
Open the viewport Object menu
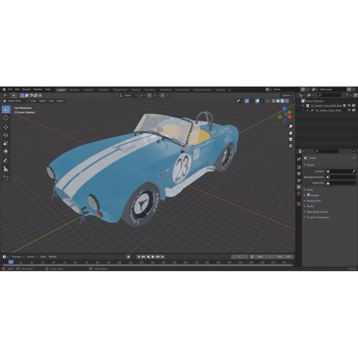coord(60,101)
